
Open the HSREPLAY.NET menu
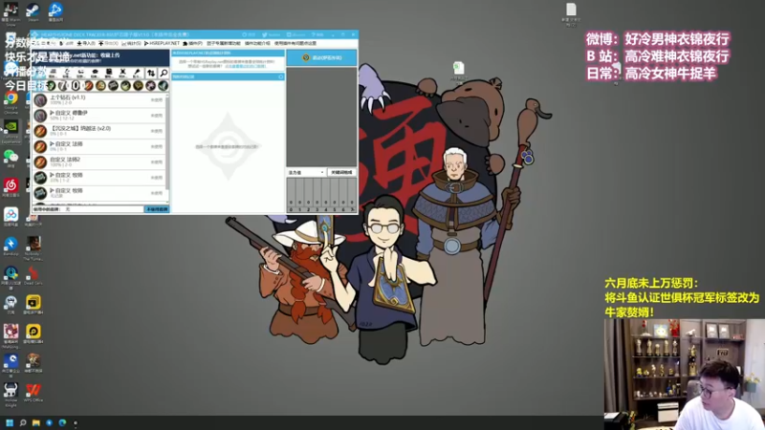point(163,43)
